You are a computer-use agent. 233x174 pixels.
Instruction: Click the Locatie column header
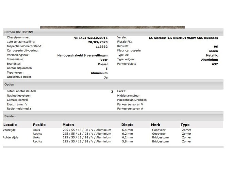click(x=10, y=125)
